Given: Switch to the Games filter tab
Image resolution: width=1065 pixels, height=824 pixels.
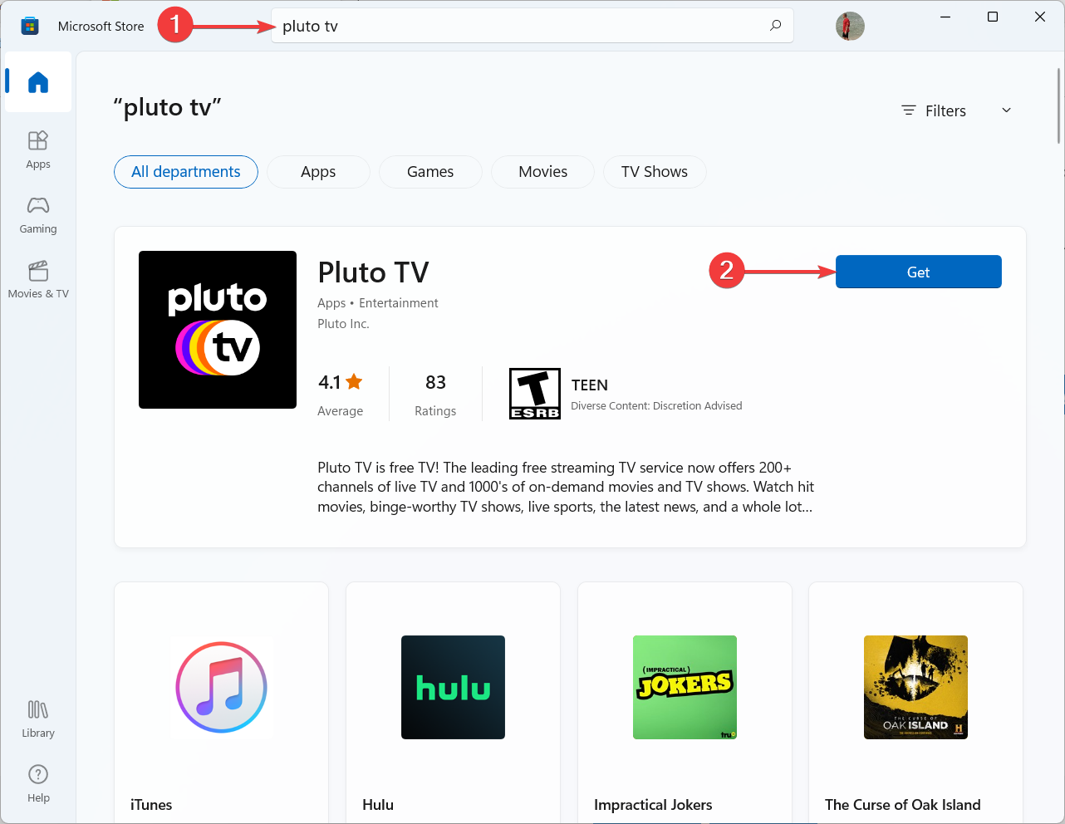Looking at the screenshot, I should coord(430,172).
